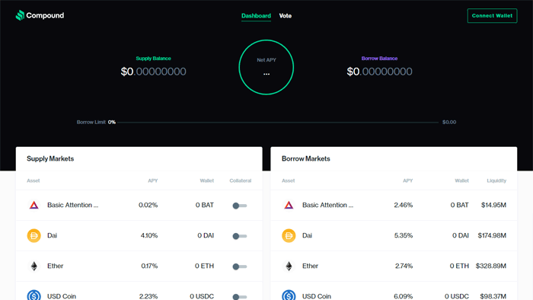Viewport: 533px width, 300px height.
Task: Select Dai icon in Borrow Markets
Action: [289, 235]
